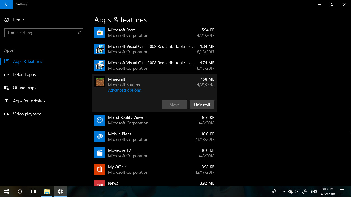The image size is (351, 197).
Task: Click the 8.92 MB size value for News
Action: (207, 183)
